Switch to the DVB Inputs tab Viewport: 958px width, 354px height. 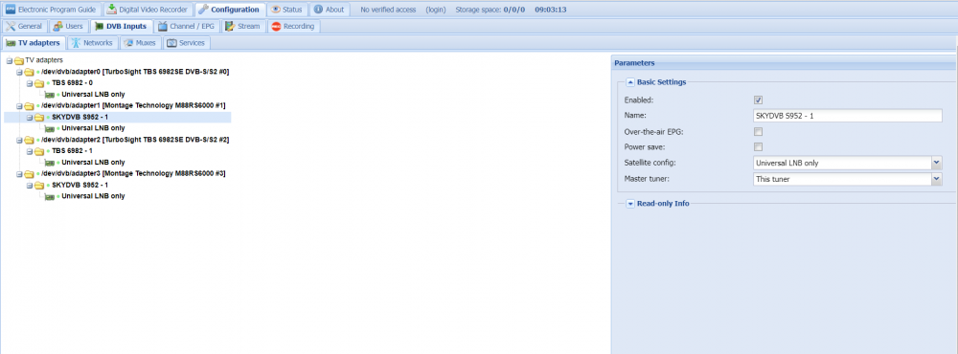120,26
